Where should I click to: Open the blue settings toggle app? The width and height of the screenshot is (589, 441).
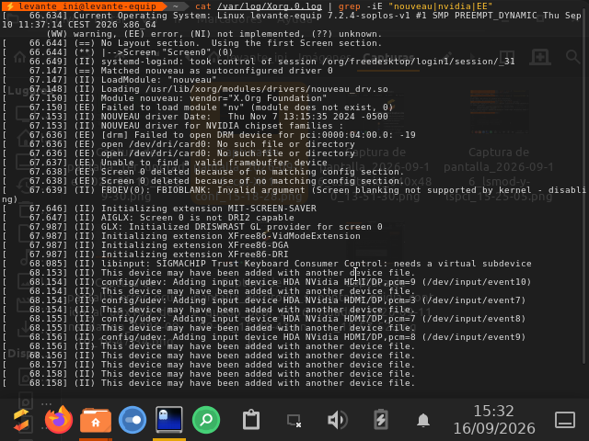[133, 420]
